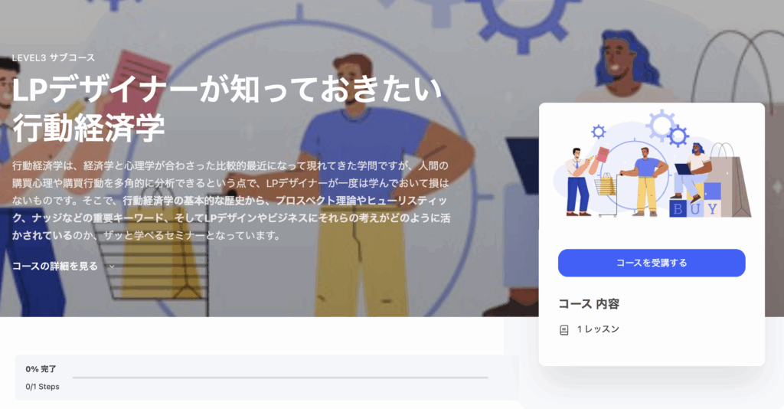Click the pink document held by man in card
784x409 pixels.
pos(603,153)
